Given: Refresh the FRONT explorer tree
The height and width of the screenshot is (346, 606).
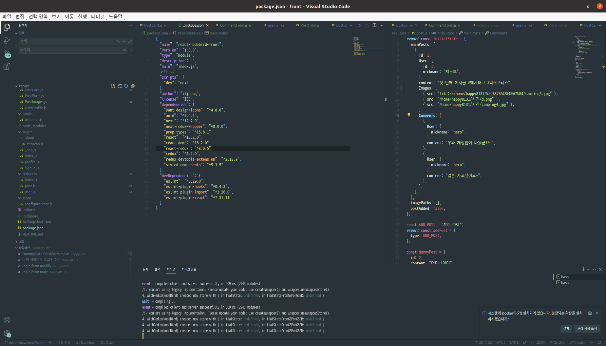Looking at the screenshot, I should click(x=126, y=86).
